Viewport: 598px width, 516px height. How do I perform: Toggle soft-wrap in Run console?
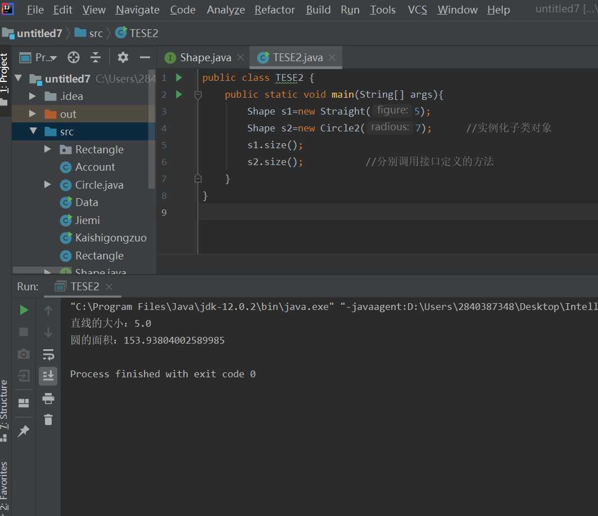pyautogui.click(x=48, y=354)
